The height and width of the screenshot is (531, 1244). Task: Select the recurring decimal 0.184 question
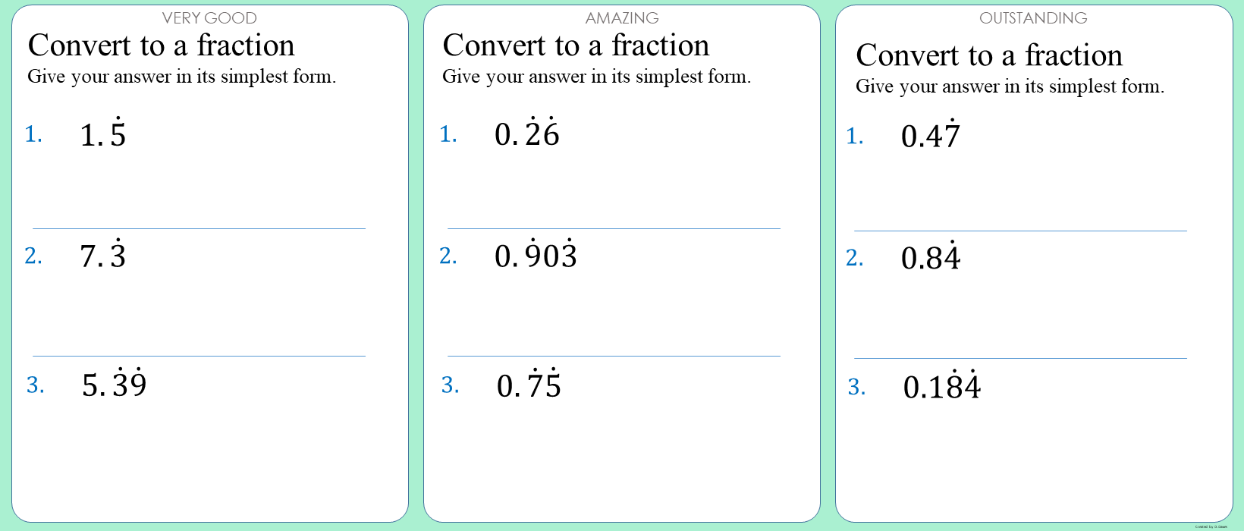(x=942, y=387)
